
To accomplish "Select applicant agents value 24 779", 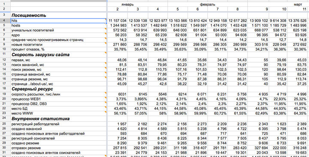I will coord(138,153).
